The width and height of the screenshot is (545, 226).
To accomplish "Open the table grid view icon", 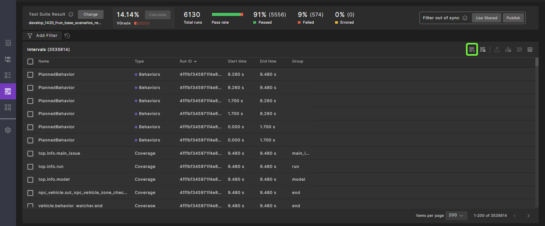I will (x=530, y=50).
